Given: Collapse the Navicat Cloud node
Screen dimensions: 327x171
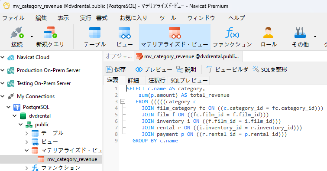Looking at the screenshot, I should click(3, 57).
